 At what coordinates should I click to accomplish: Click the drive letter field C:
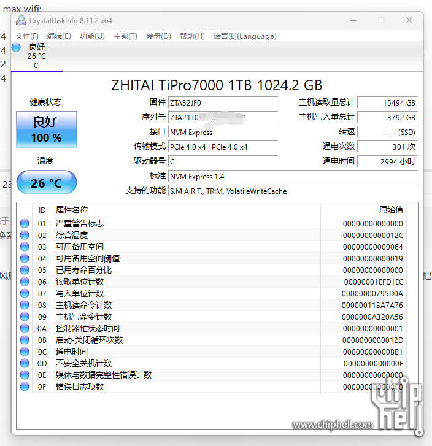click(x=223, y=162)
